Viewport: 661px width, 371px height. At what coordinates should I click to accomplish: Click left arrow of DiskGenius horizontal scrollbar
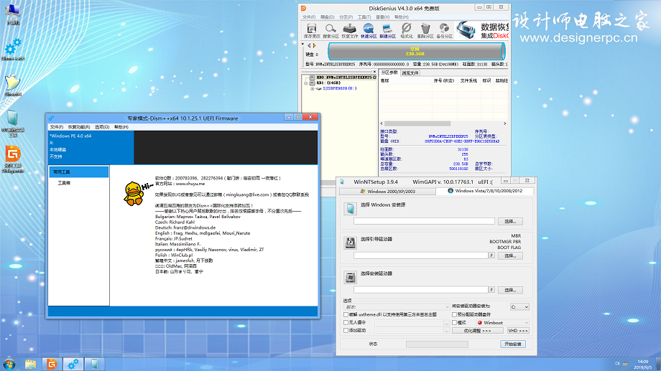pos(382,123)
